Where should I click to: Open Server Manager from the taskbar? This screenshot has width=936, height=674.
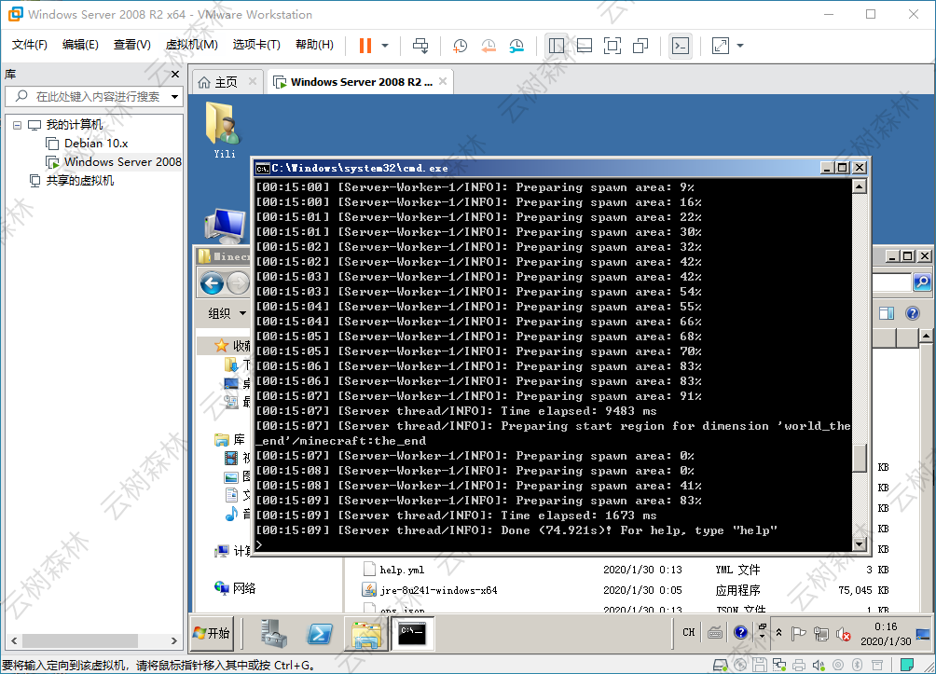(274, 633)
